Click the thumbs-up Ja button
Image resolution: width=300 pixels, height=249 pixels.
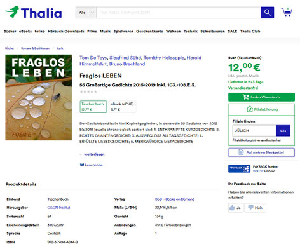coord(236,208)
